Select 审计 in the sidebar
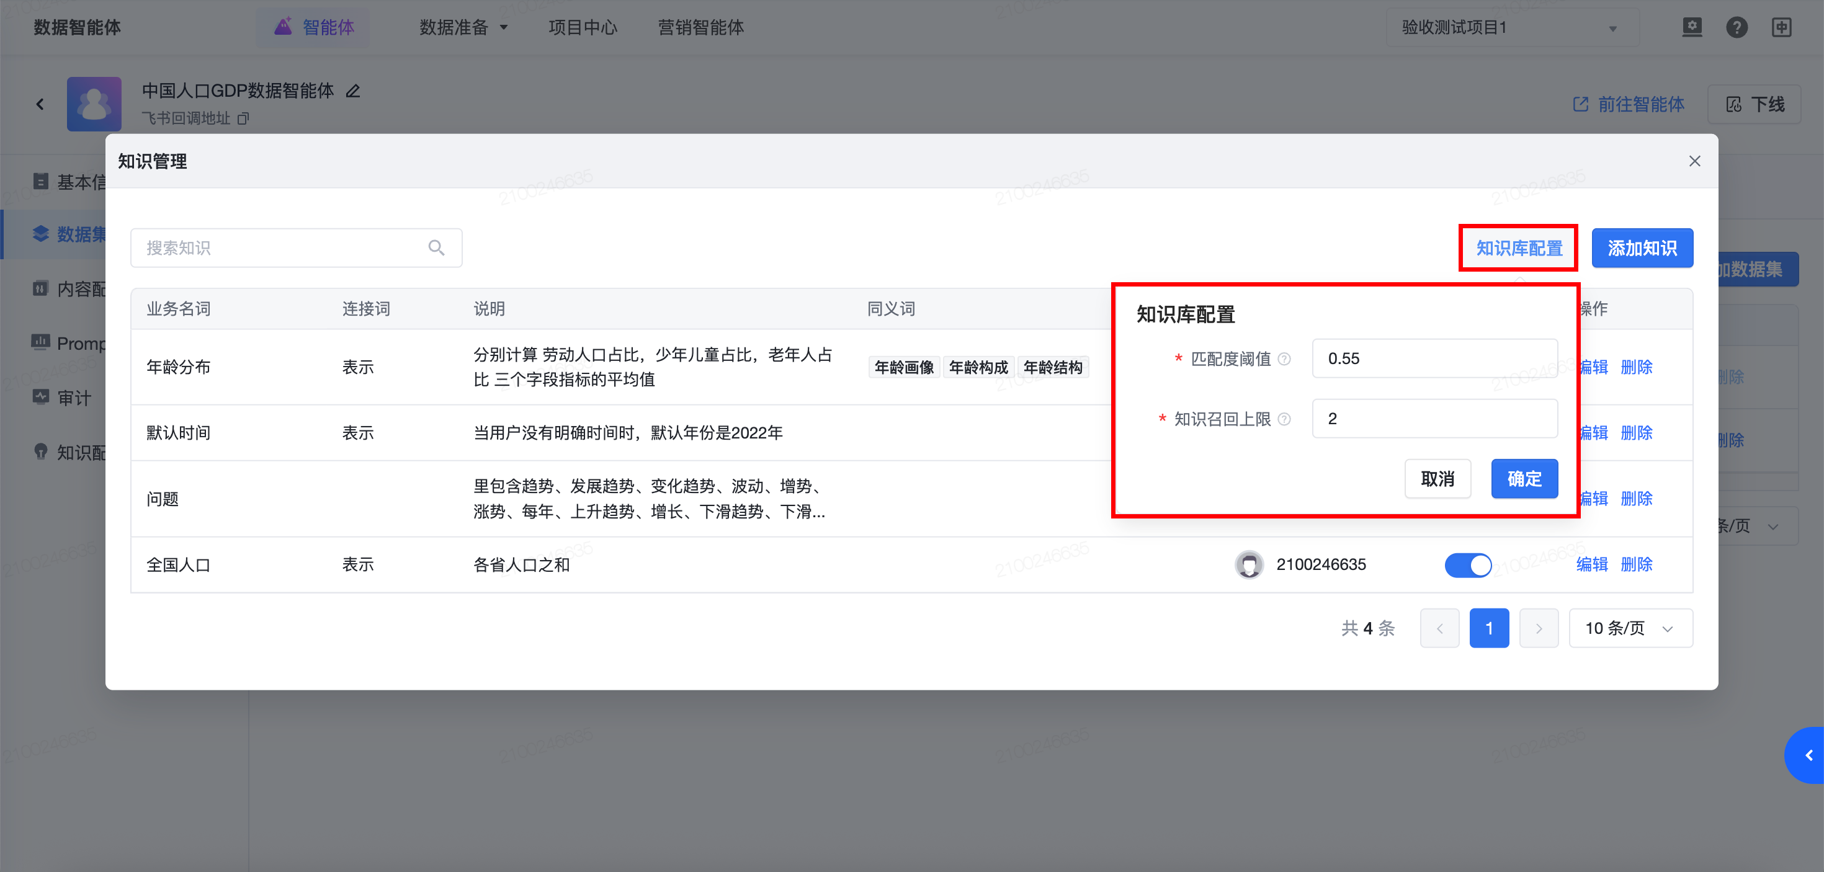This screenshot has width=1824, height=872. pos(61,398)
